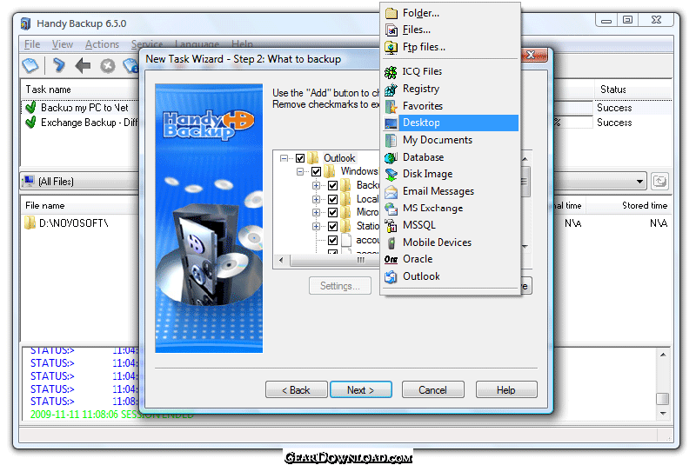Click the refresh icon beside the All Files dropdown

click(659, 181)
